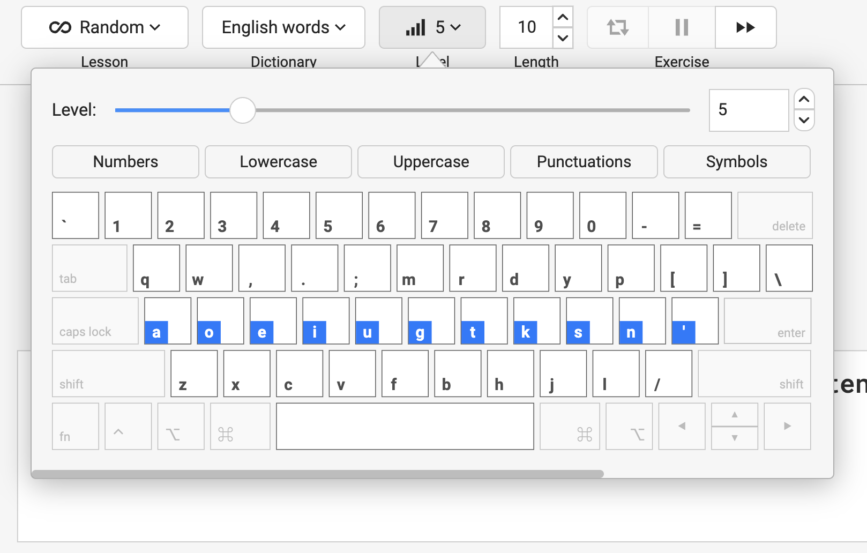The width and height of the screenshot is (867, 553).
Task: Pause the exercise
Action: tap(682, 27)
